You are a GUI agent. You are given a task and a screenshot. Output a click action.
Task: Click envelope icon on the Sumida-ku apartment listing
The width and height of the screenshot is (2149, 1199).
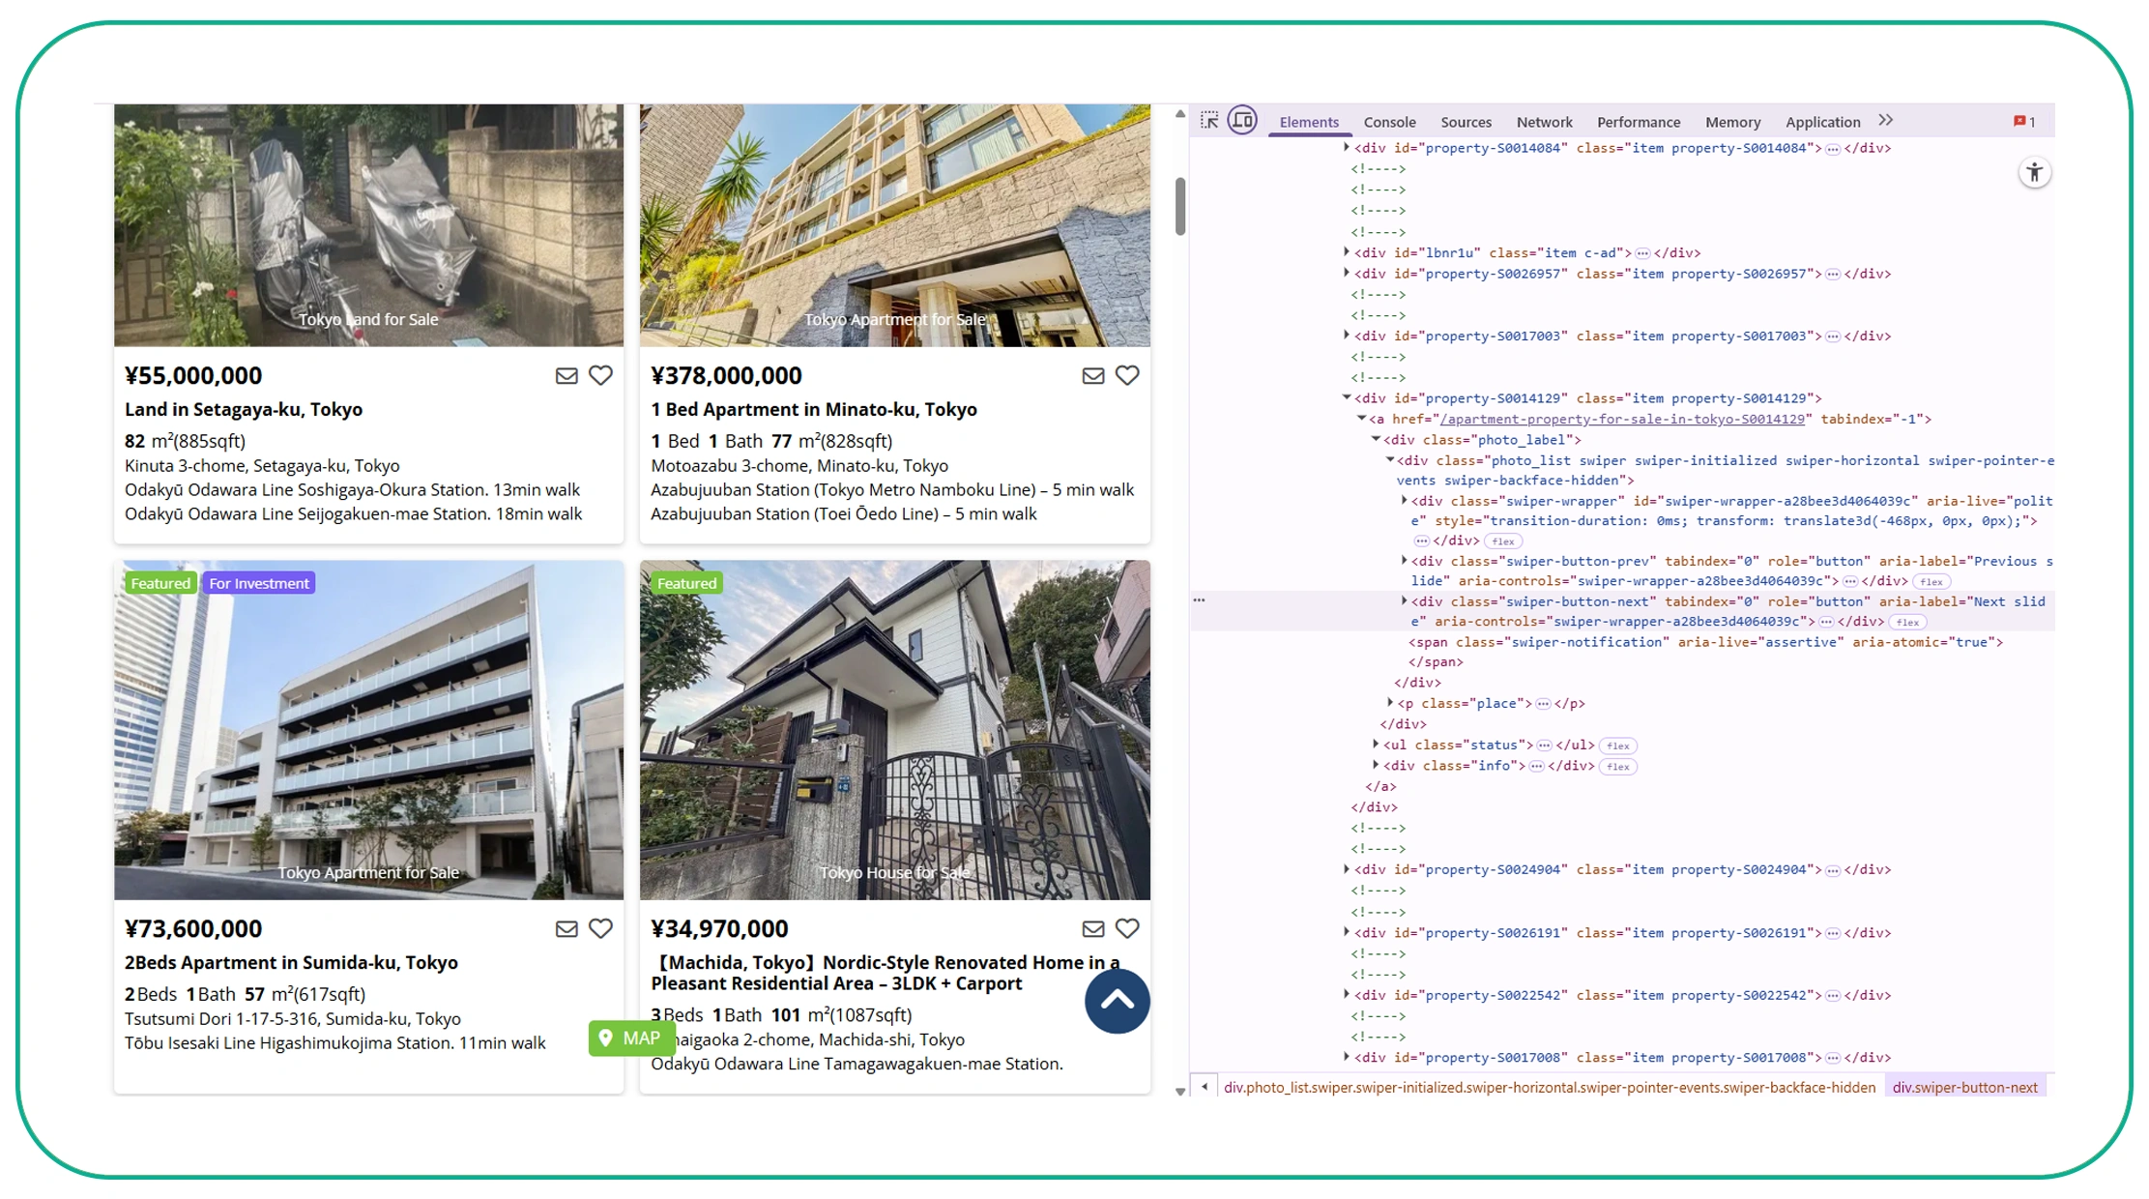coord(566,928)
